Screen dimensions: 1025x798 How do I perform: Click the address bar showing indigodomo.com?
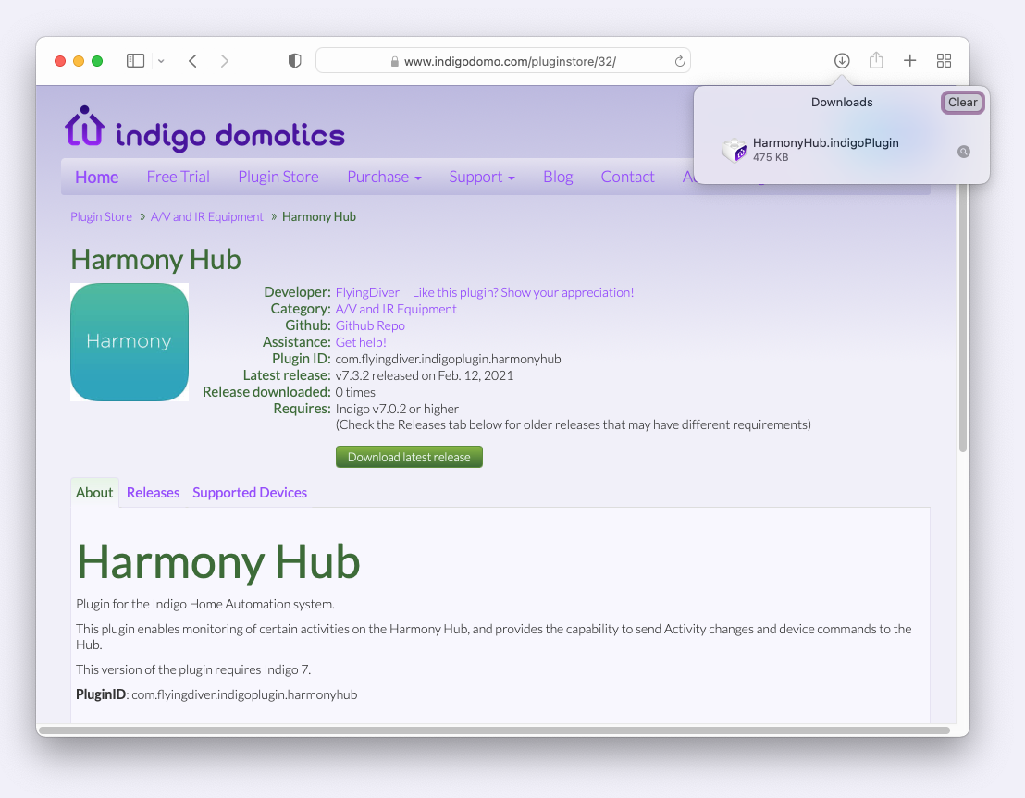tap(502, 61)
